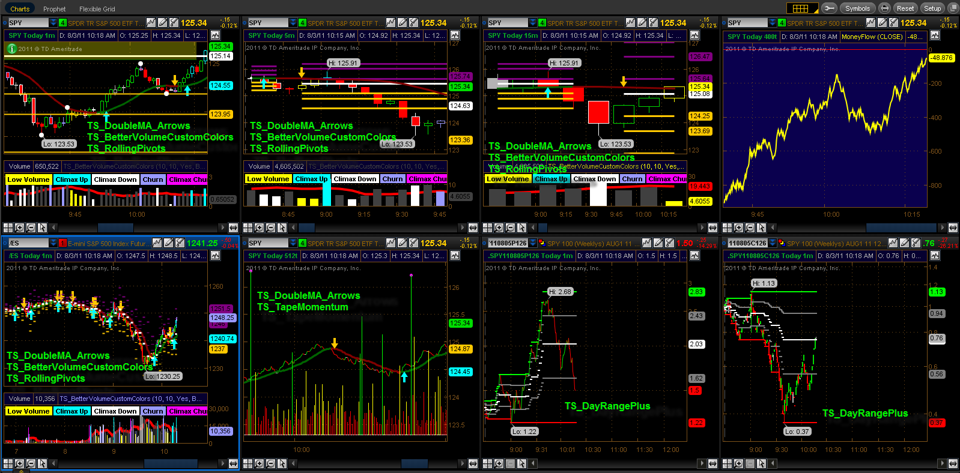
Task: Click the SPY Today 15m chart title
Action: click(512, 36)
